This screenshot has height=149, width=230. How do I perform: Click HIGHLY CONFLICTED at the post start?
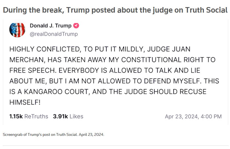pos(44,49)
